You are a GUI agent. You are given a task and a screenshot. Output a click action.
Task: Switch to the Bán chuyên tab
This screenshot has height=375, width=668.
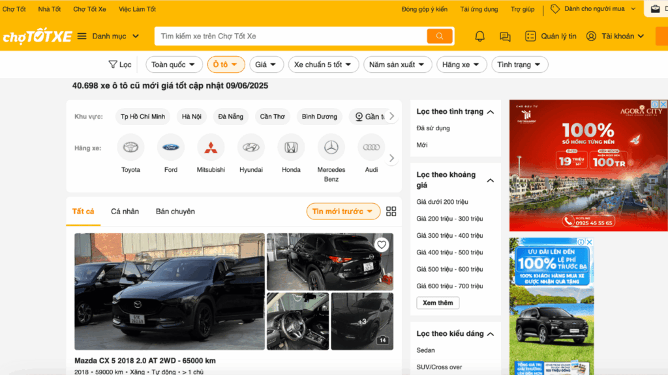175,212
